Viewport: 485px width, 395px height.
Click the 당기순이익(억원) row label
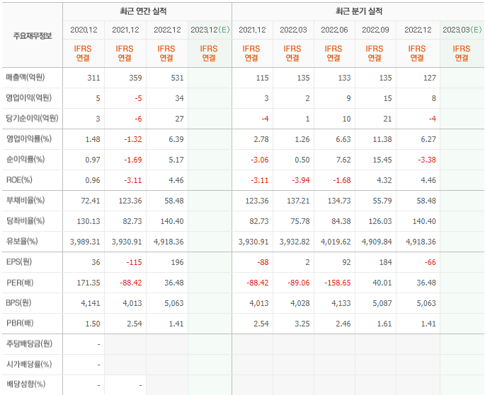(x=32, y=118)
